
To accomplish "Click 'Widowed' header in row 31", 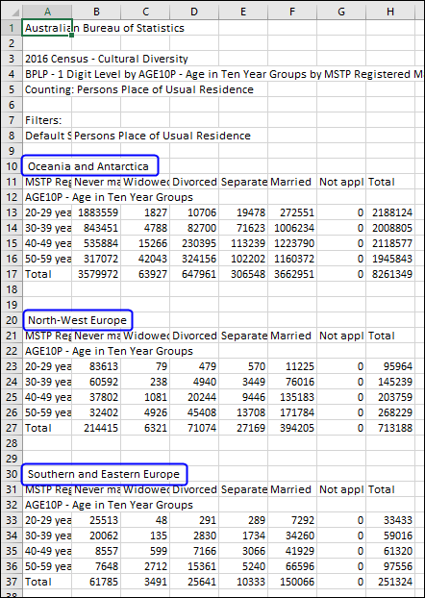I will coord(145,489).
